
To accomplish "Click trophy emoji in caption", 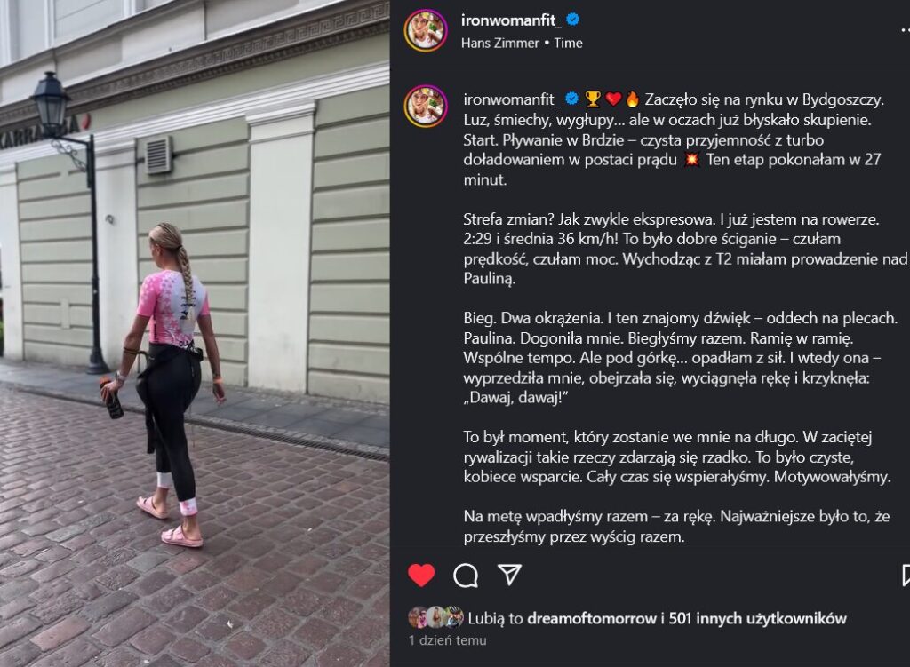I will (x=593, y=99).
